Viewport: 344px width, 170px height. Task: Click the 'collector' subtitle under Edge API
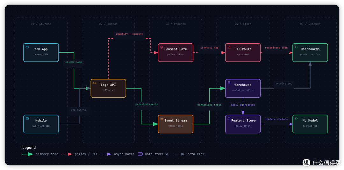click(108, 90)
